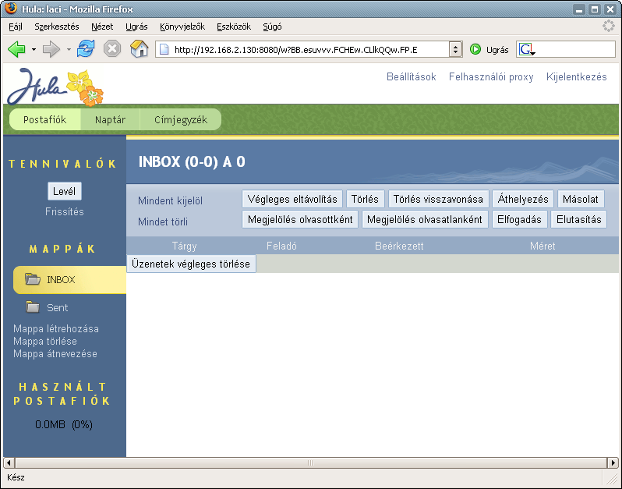The image size is (622, 489).
Task: Open the Forward button history dropdown arrow
Action: pyautogui.click(x=69, y=50)
